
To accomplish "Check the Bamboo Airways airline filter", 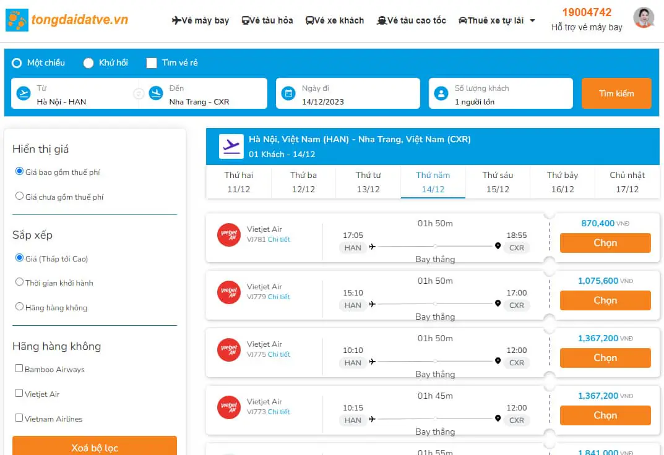I will (x=19, y=368).
